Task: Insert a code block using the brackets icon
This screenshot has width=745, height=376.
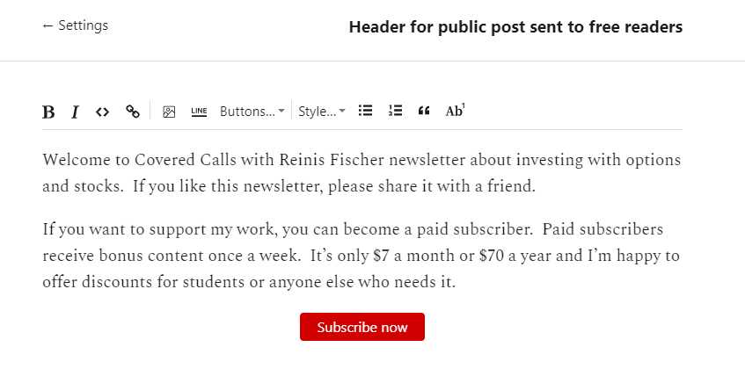Action: pyautogui.click(x=103, y=112)
